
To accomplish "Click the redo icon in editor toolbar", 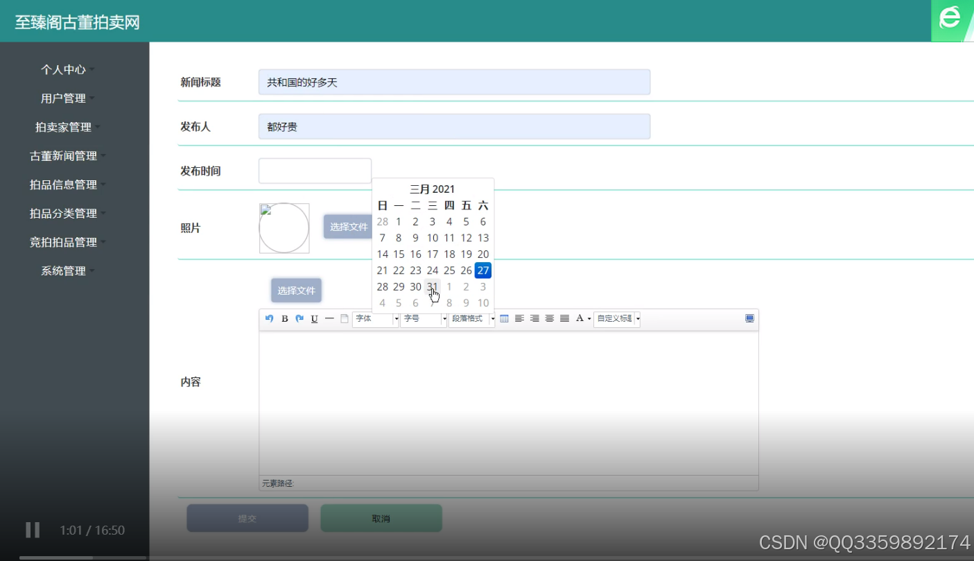I will click(299, 318).
